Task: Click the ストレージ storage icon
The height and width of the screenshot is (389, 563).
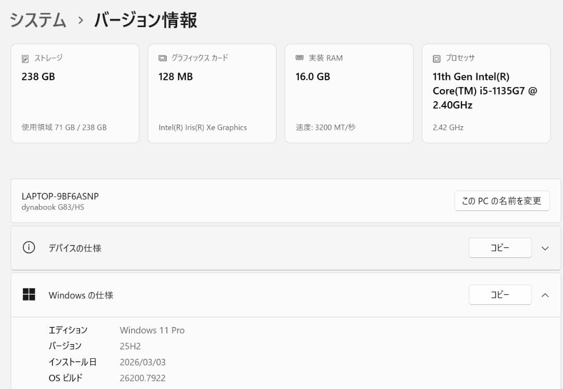Action: click(25, 58)
